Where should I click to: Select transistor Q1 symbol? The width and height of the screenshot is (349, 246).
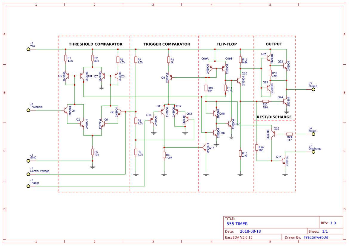[66, 110]
